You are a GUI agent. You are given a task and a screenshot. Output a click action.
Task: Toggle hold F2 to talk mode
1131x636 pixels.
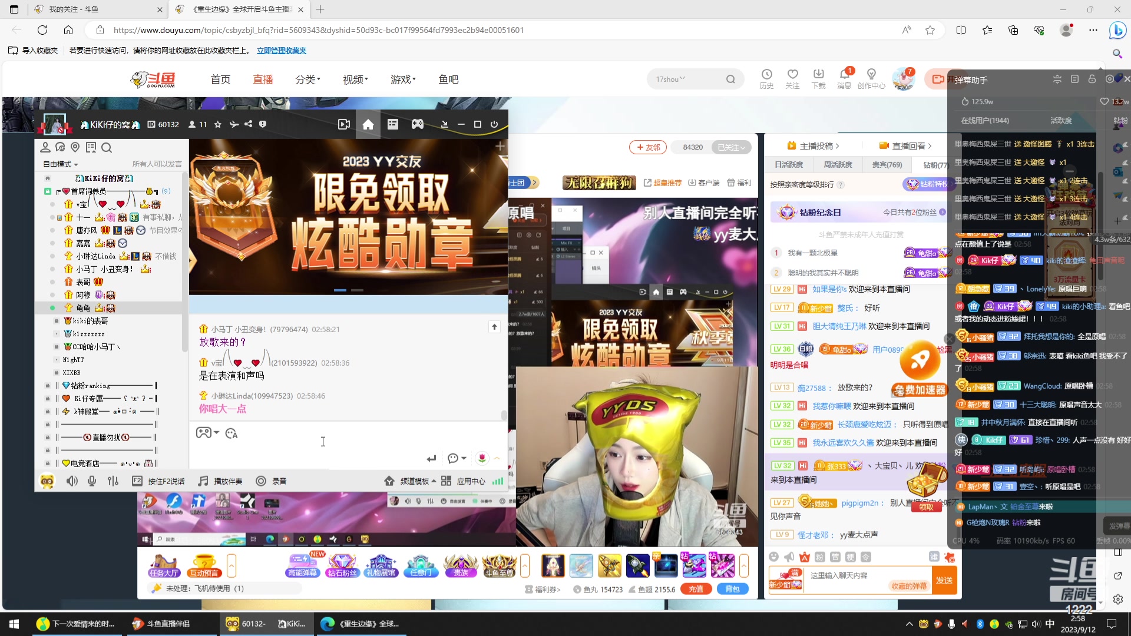[158, 481]
